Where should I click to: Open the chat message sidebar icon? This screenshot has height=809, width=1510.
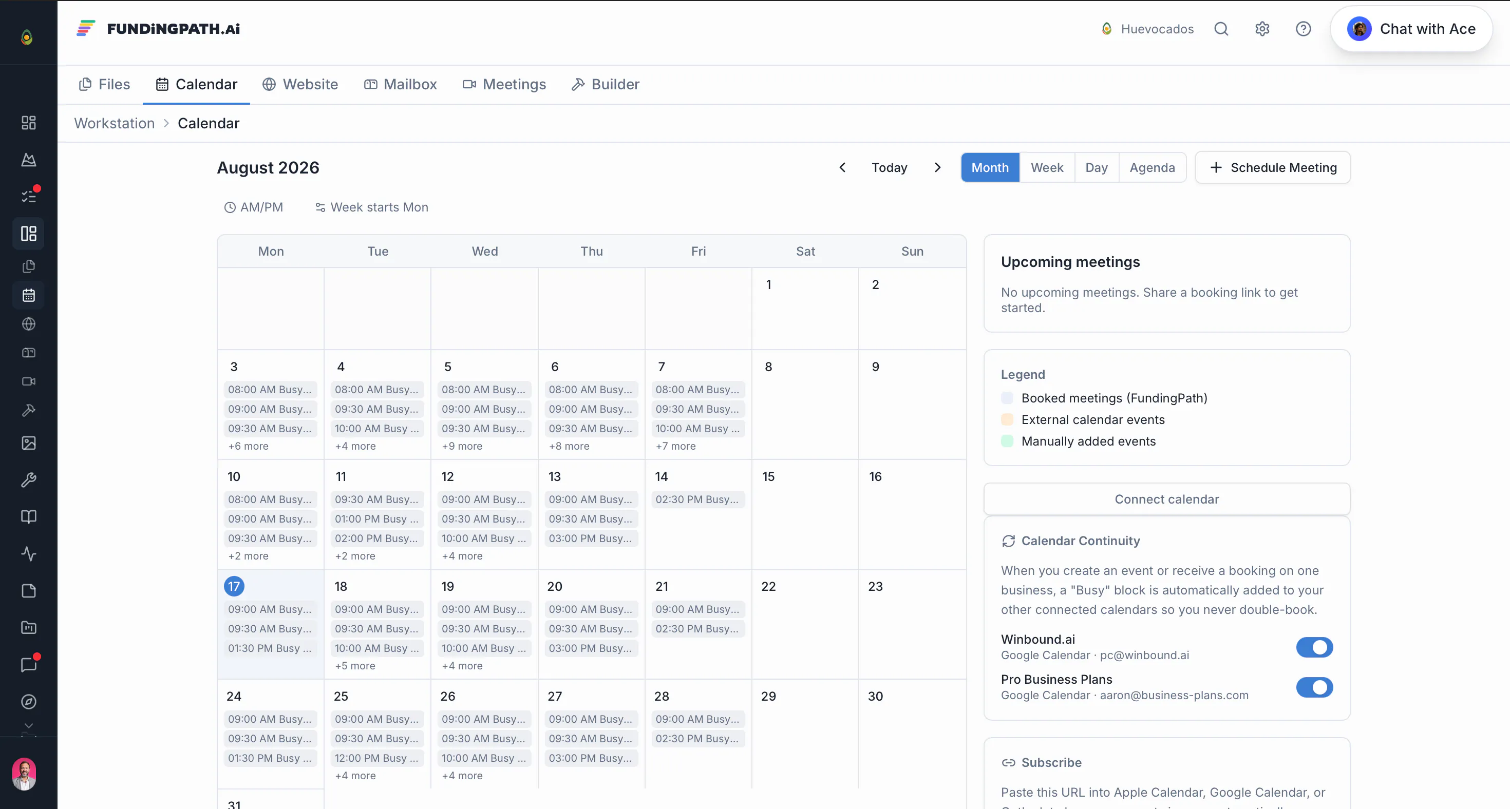pyautogui.click(x=28, y=664)
